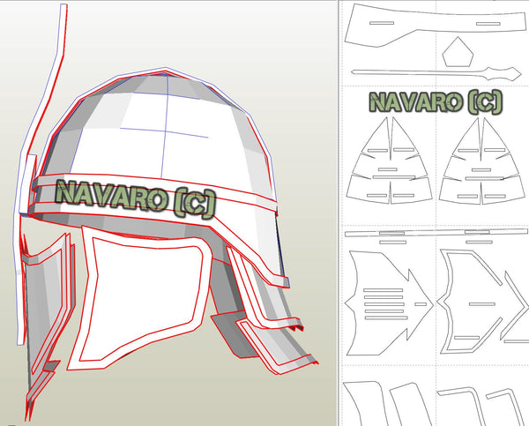The height and width of the screenshot is (426, 529).
Task: Select the small right rectangle below the long strip
Action: (x=479, y=242)
